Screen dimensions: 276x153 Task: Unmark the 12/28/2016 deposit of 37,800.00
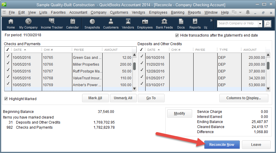pos(142,70)
